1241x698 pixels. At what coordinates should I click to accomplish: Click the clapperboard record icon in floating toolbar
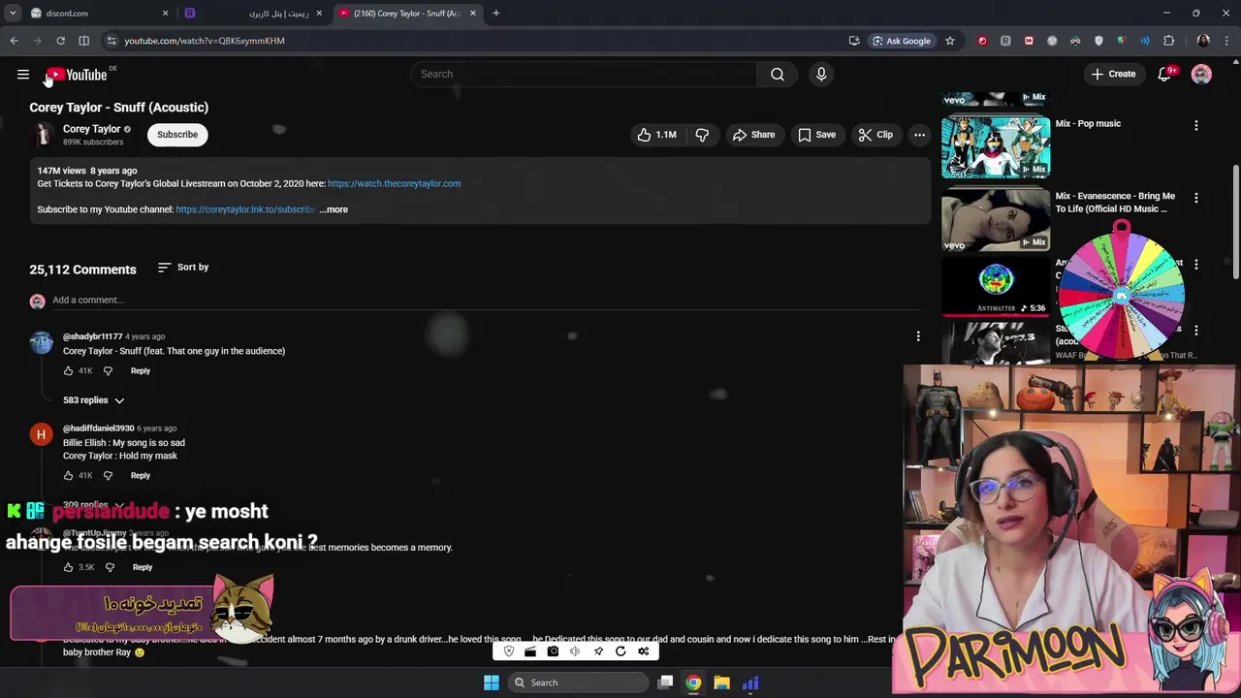click(530, 651)
